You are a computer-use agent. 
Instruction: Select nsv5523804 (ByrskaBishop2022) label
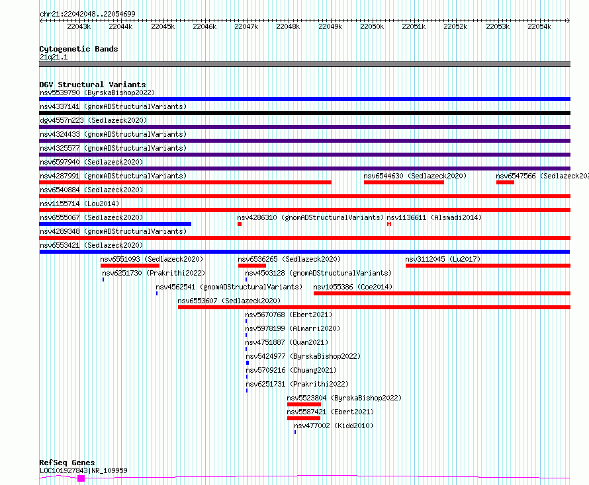tap(344, 398)
